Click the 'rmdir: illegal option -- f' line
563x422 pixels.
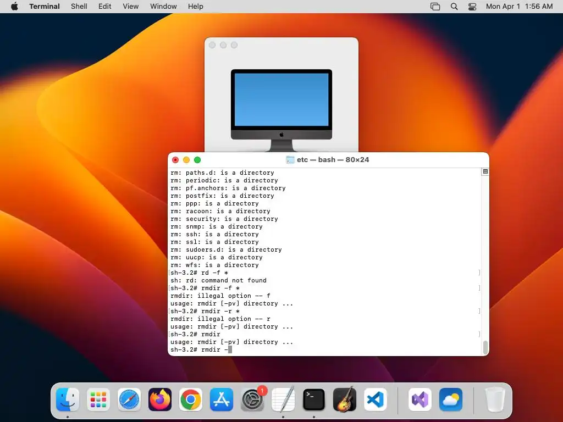[220, 296]
